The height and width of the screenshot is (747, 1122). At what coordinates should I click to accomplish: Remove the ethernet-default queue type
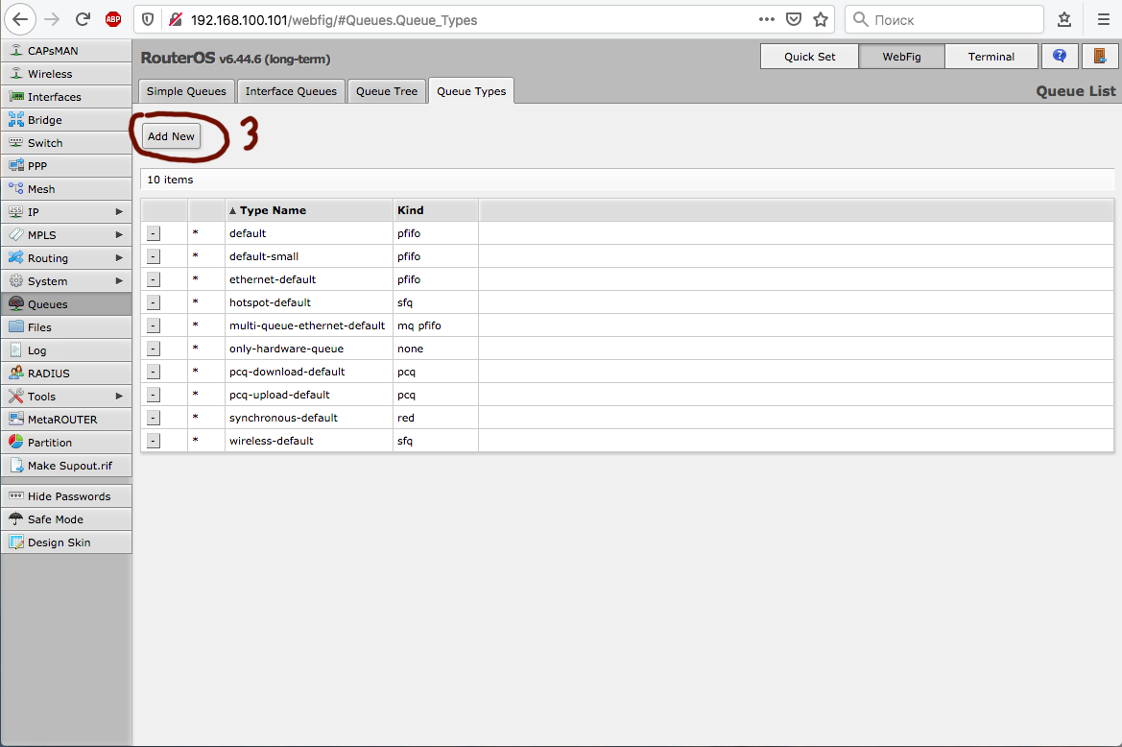pyautogui.click(x=154, y=279)
